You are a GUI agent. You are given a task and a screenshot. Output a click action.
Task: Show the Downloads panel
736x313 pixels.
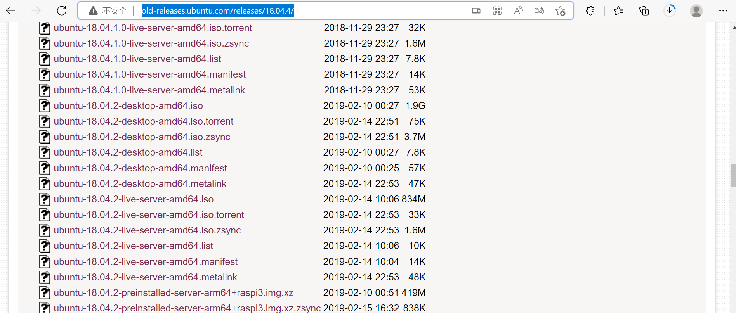pyautogui.click(x=670, y=10)
